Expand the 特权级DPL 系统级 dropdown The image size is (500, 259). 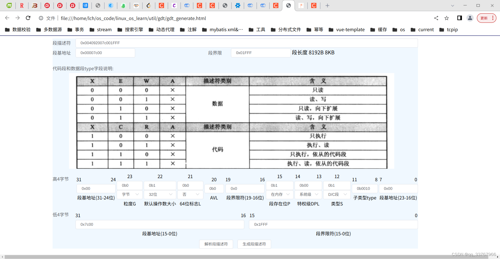point(308,195)
